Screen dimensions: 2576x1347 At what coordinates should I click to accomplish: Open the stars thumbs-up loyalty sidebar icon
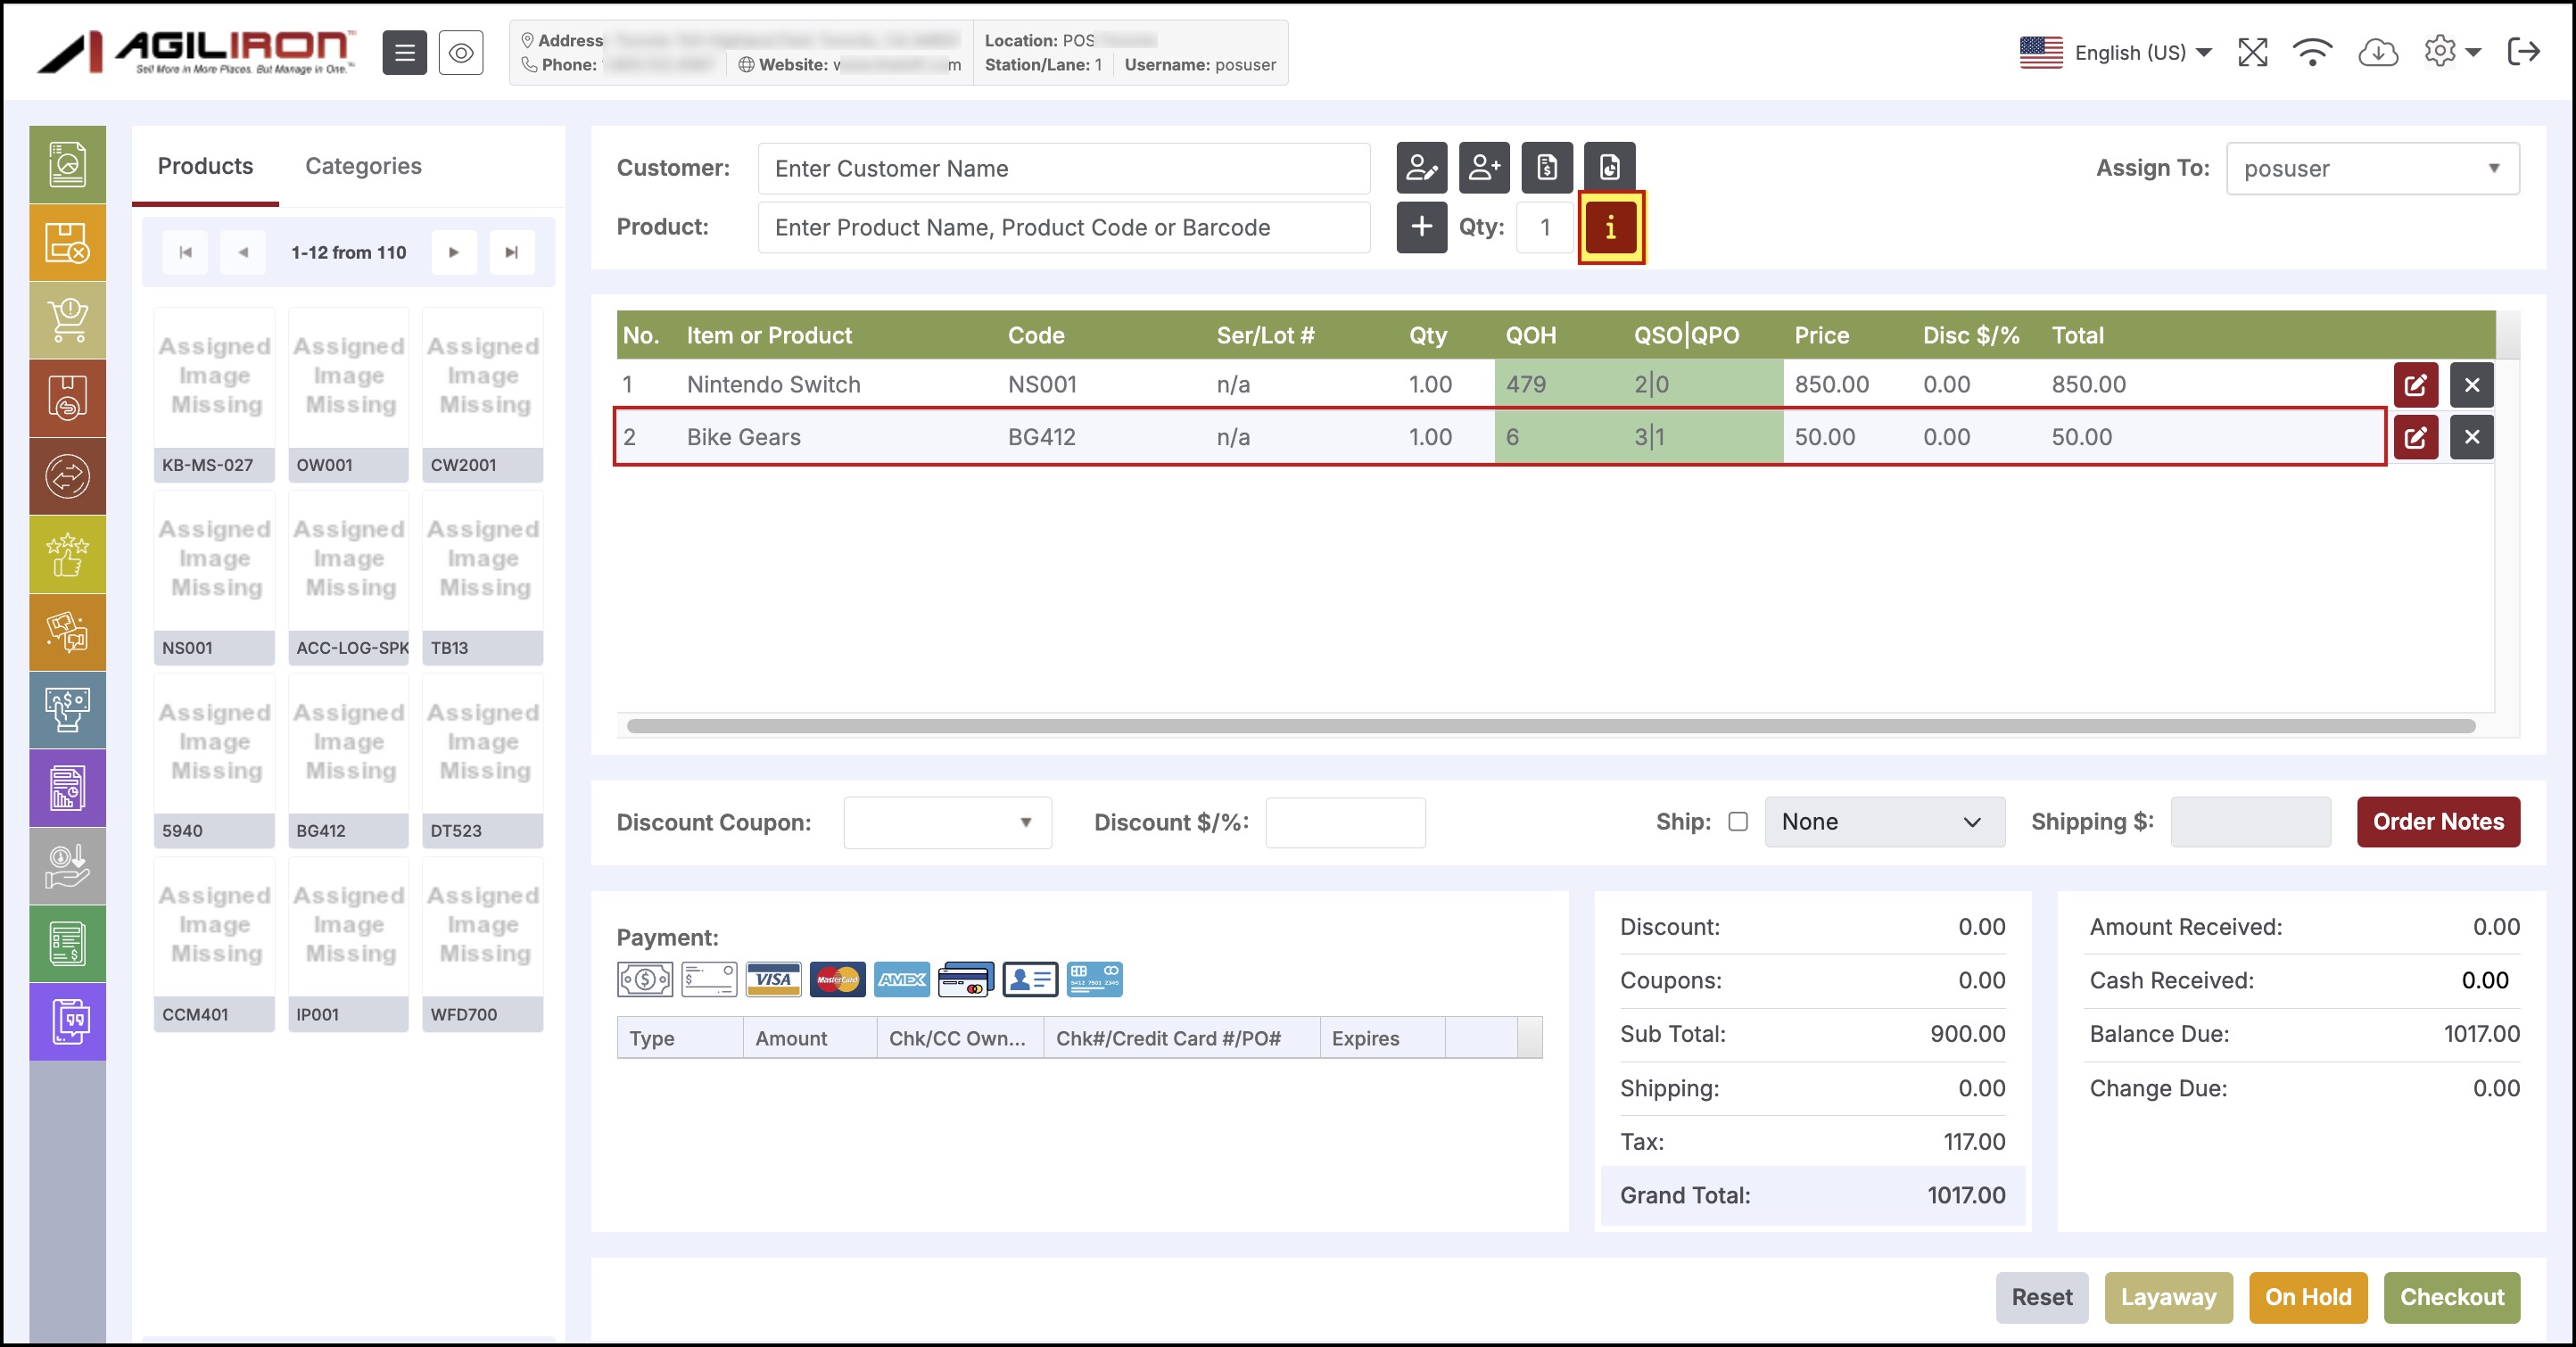(67, 554)
